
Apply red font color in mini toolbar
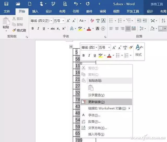[109, 56]
